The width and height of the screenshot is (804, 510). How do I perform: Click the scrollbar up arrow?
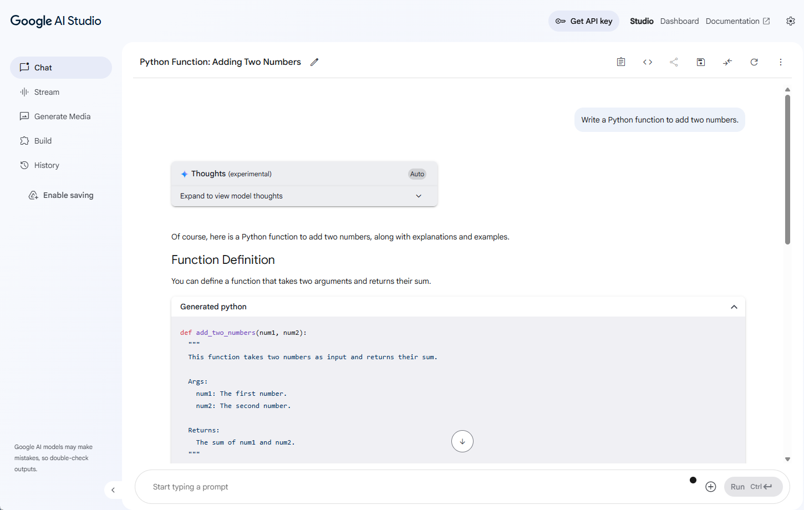pyautogui.click(x=787, y=89)
